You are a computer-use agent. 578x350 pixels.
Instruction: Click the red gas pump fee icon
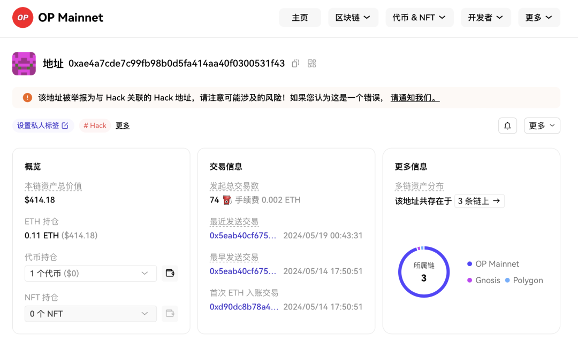click(227, 200)
